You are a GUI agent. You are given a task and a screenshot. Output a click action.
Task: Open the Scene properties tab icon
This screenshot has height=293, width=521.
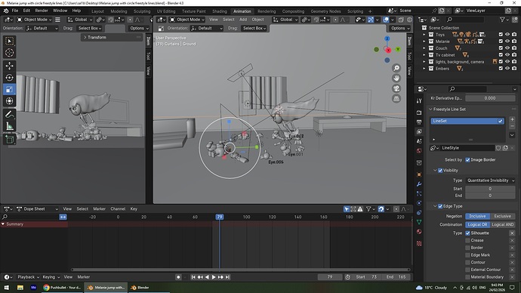coord(419,141)
